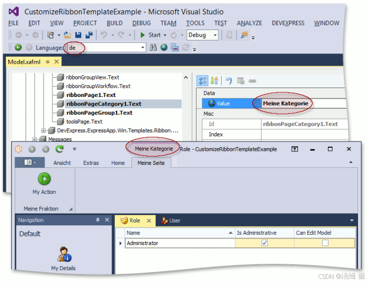This screenshot has height=283, width=371.
Task: Open the BUILD menu
Action: point(115,23)
